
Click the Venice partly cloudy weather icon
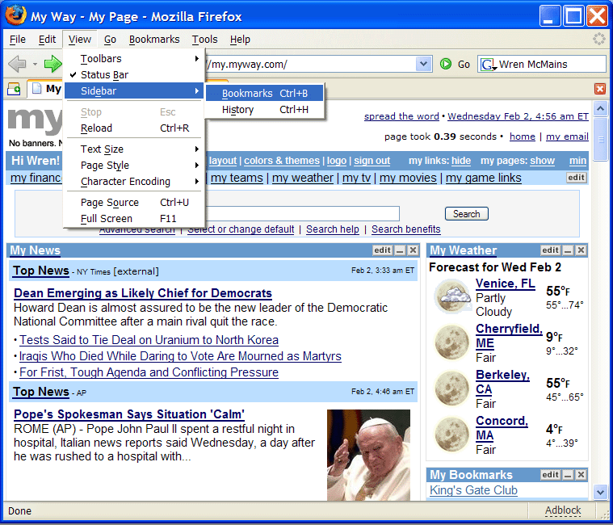(x=452, y=296)
